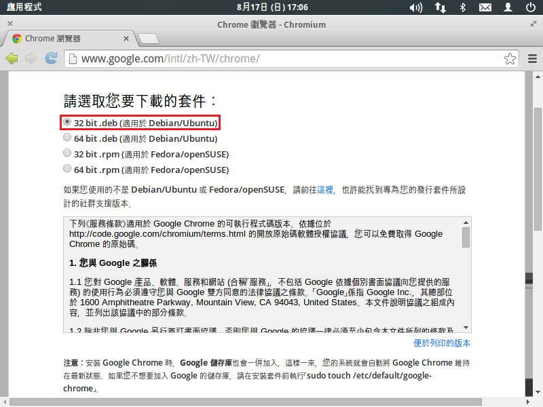The height and width of the screenshot is (407, 543).
Task: Go back with the green arrow
Action: tap(12, 58)
